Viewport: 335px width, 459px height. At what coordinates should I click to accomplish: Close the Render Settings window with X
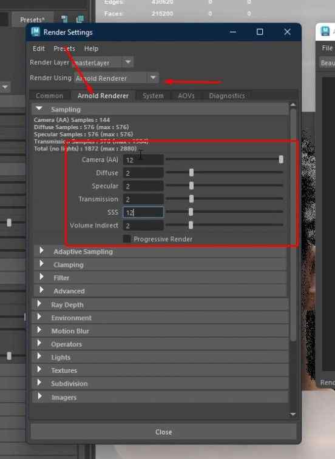pos(287,32)
